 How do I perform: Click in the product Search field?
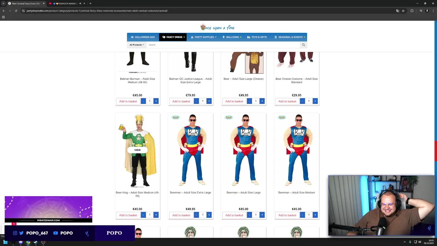click(223, 45)
